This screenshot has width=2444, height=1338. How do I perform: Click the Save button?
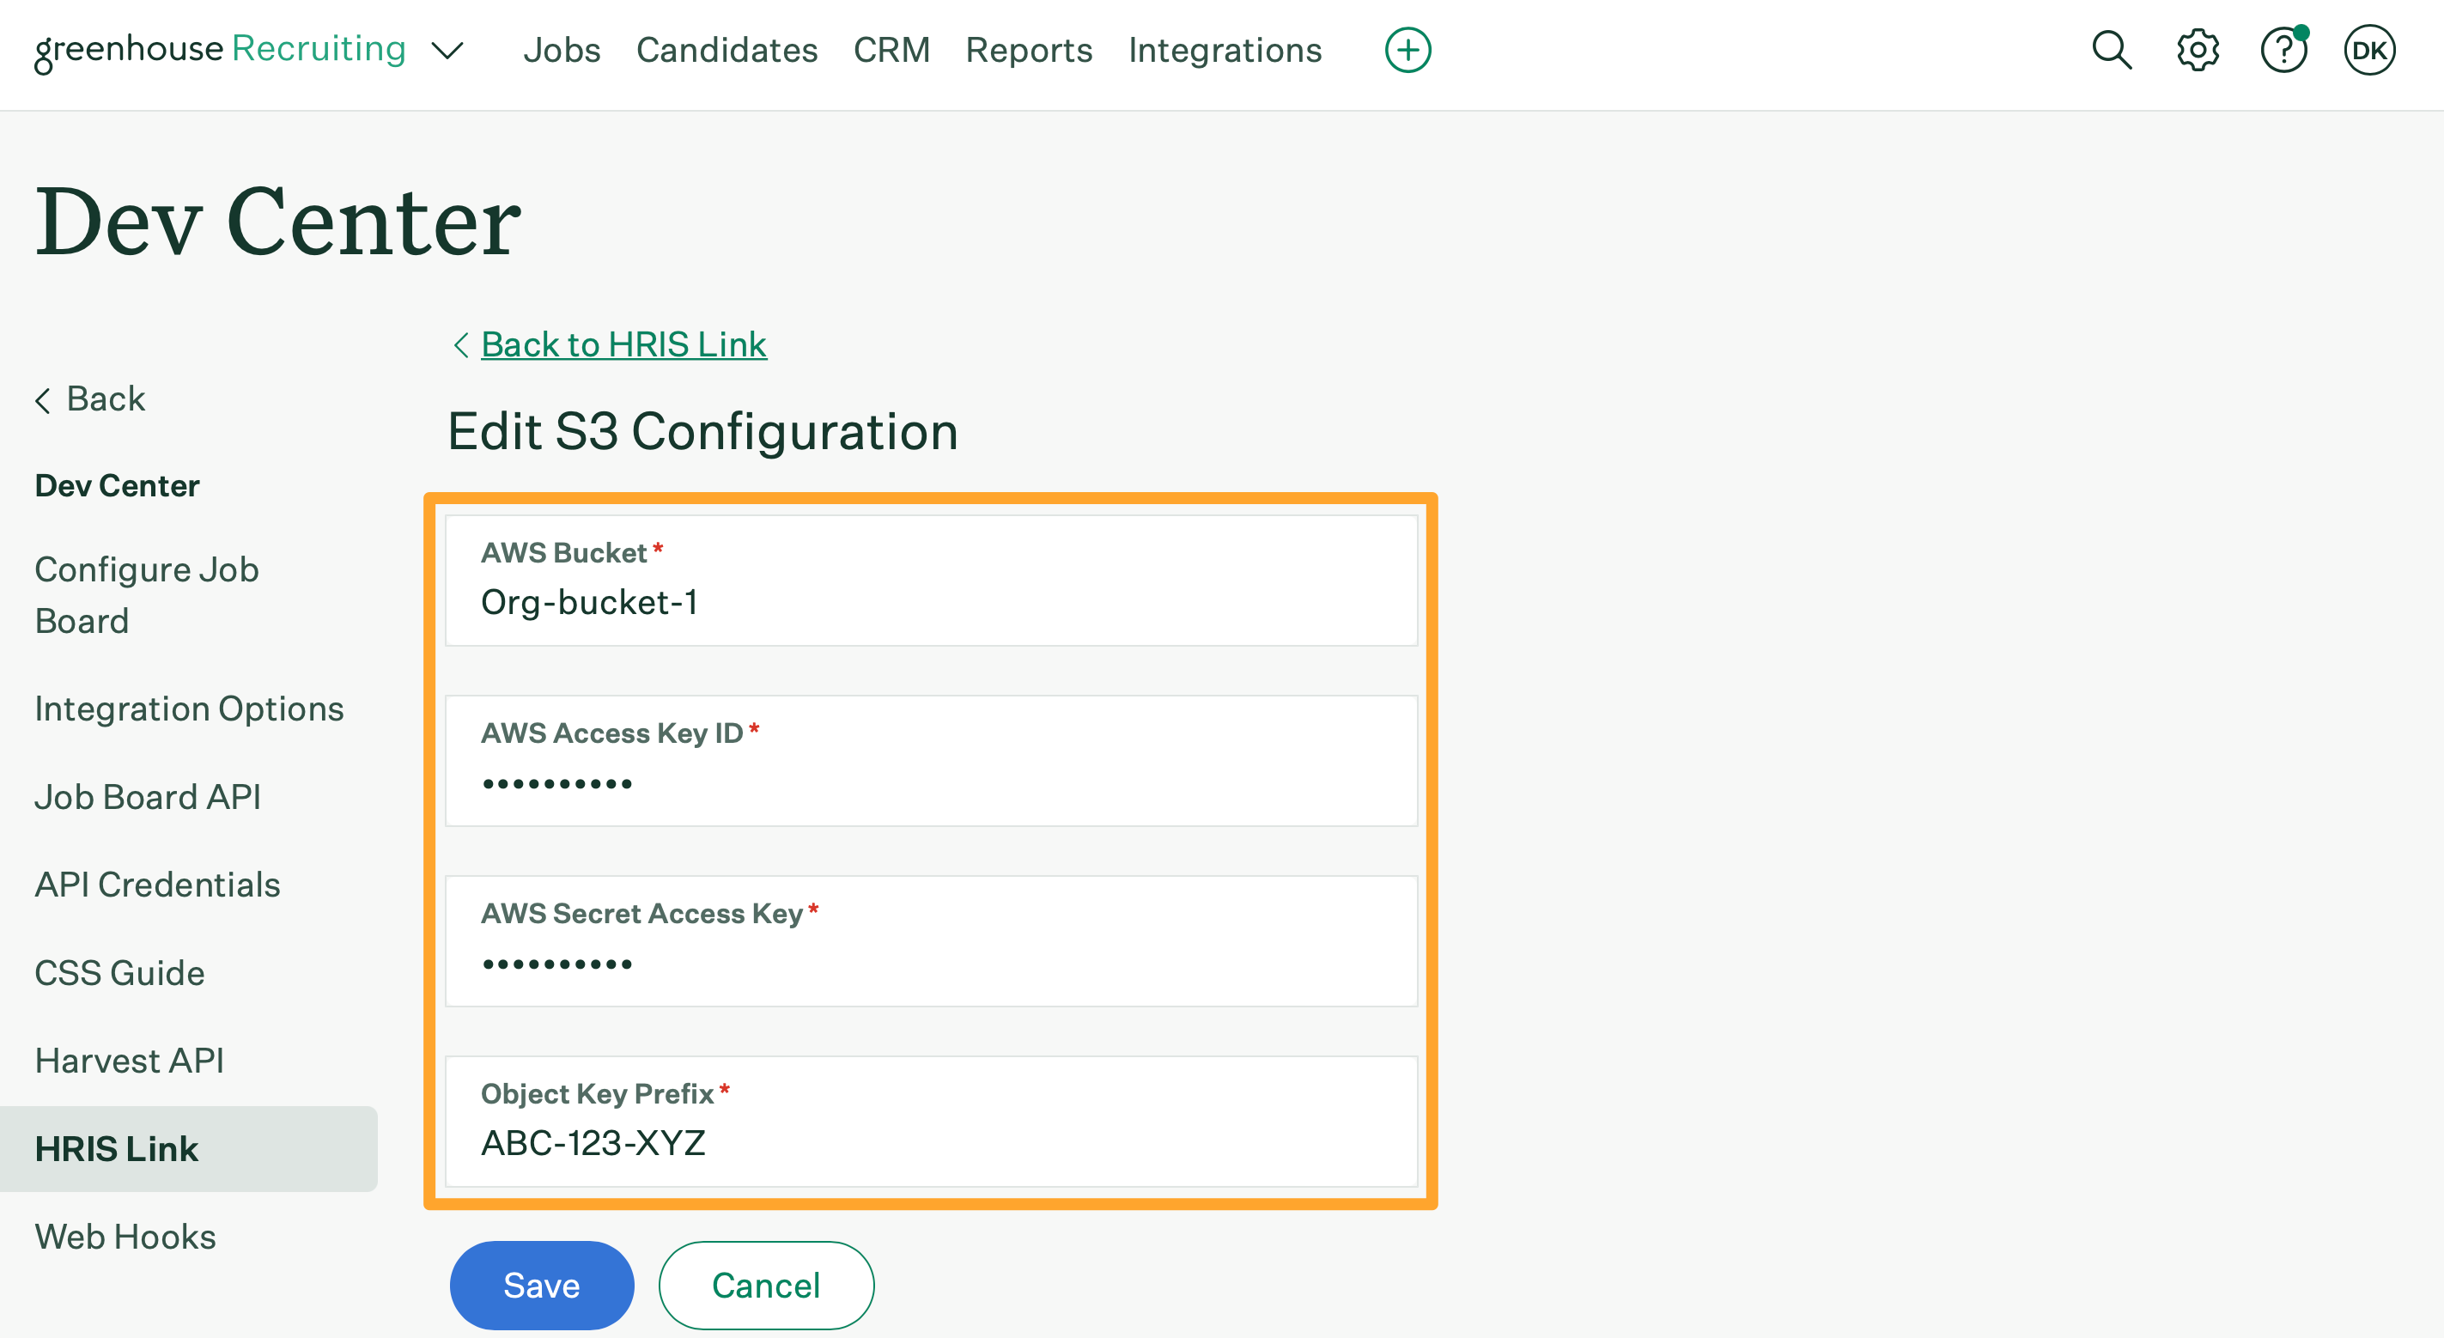point(542,1286)
